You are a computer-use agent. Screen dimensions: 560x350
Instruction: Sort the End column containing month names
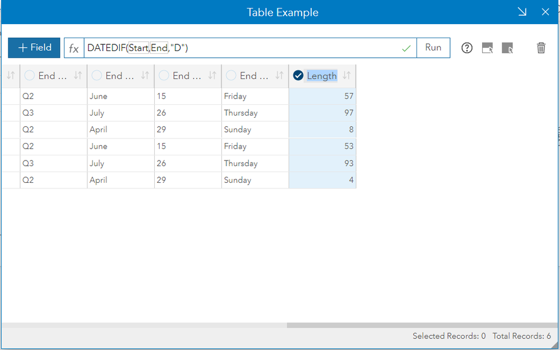point(145,76)
